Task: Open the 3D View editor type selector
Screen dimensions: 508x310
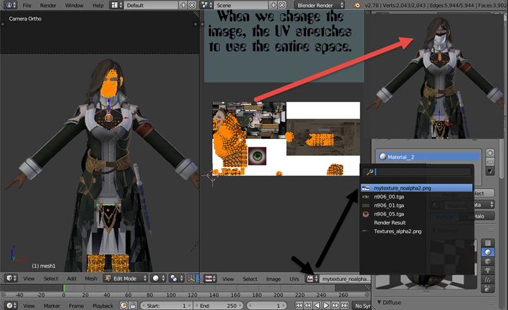Action: click(11, 278)
